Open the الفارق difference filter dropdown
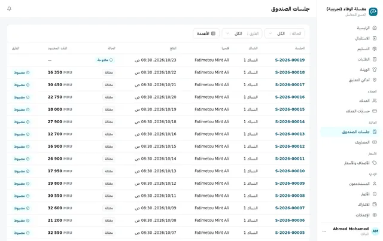The height and width of the screenshot is (241, 383). [242, 33]
